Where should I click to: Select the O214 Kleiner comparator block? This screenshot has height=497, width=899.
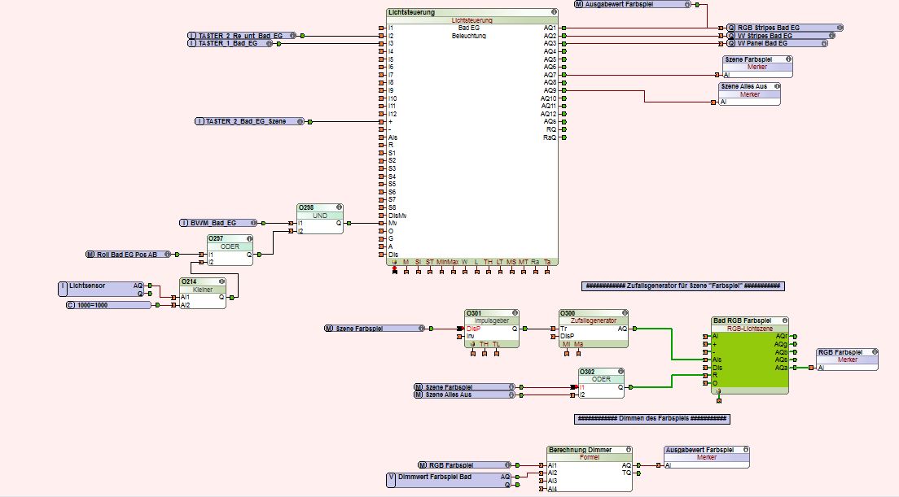point(203,293)
